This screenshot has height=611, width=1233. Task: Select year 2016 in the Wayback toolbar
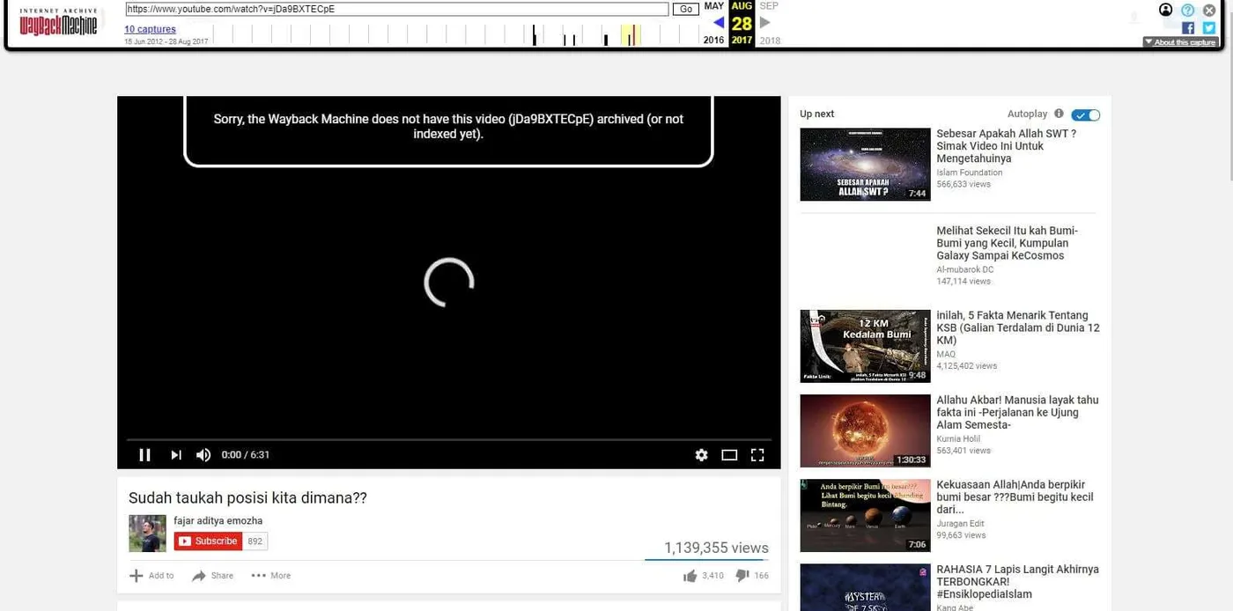click(714, 40)
